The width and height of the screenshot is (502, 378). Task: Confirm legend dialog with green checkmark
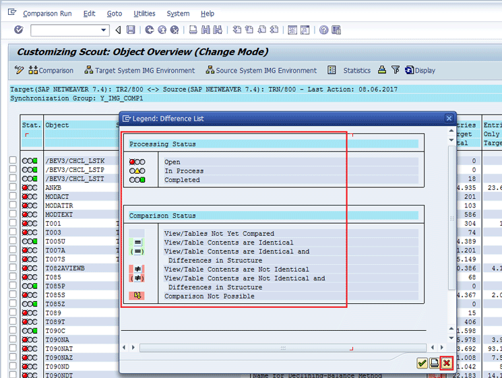[422, 363]
